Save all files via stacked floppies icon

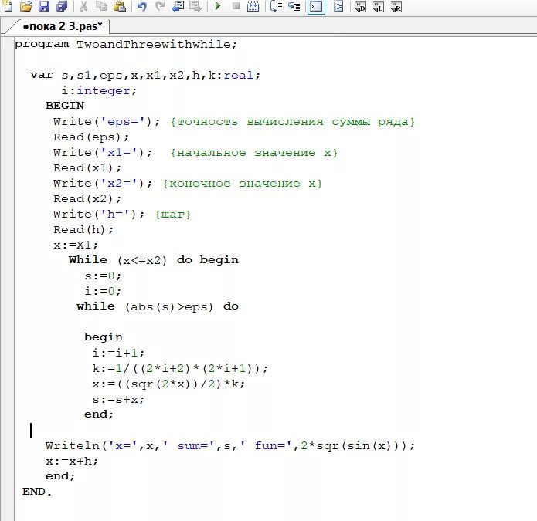(62, 6)
